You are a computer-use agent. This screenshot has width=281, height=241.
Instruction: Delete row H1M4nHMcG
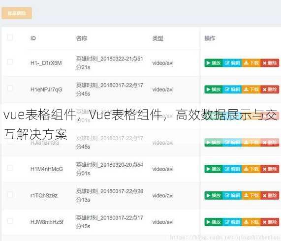pos(270,169)
